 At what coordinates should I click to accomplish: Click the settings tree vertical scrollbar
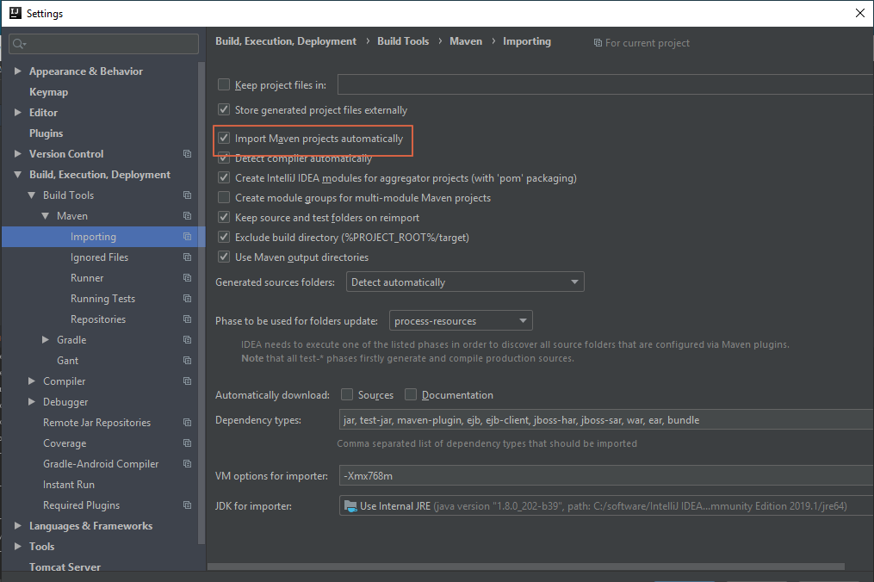coord(201,303)
